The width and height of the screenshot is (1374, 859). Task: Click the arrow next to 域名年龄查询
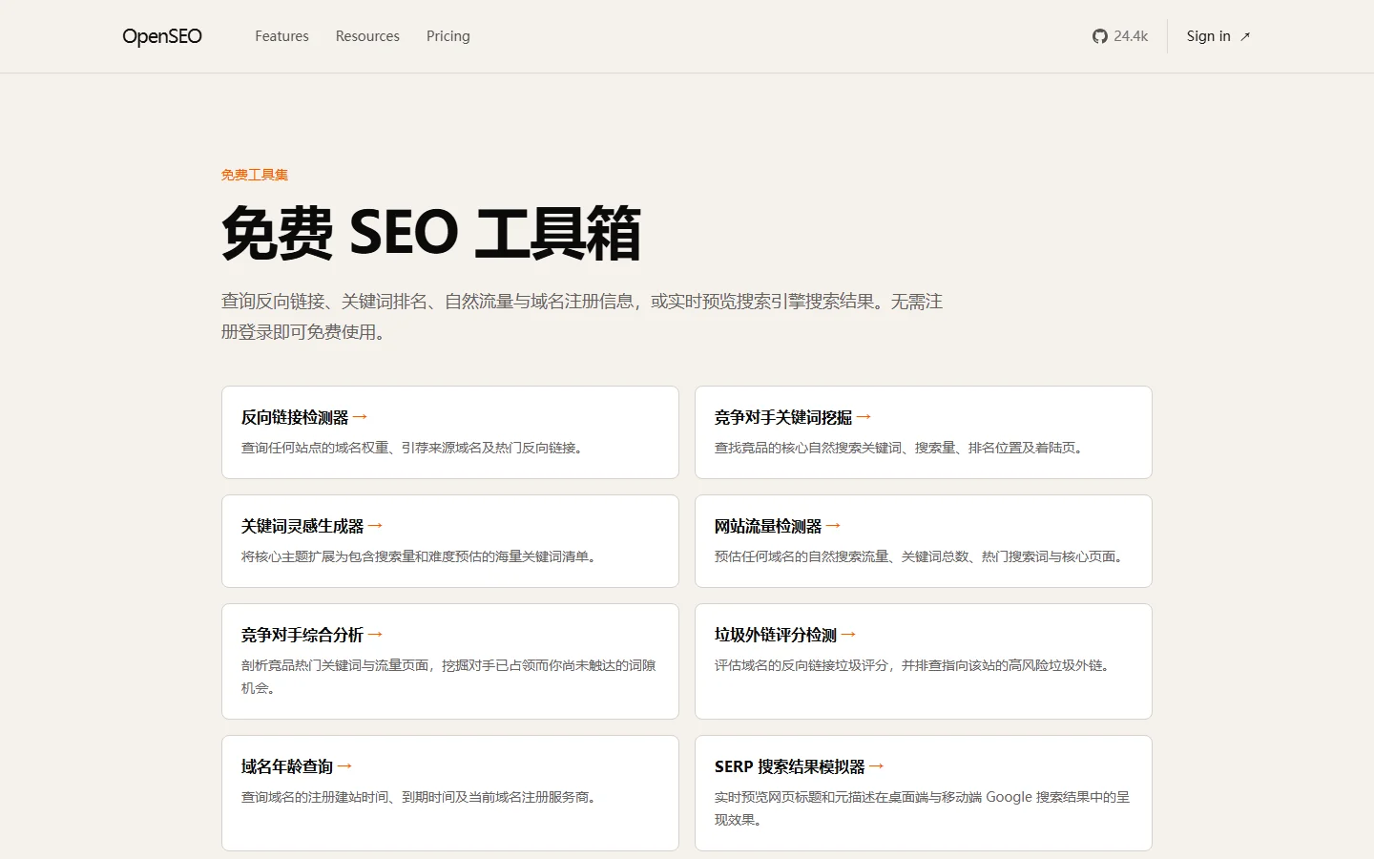click(344, 766)
